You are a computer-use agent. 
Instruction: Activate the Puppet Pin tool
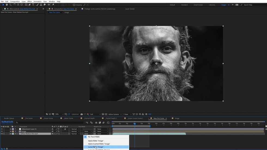tap(53, 5)
